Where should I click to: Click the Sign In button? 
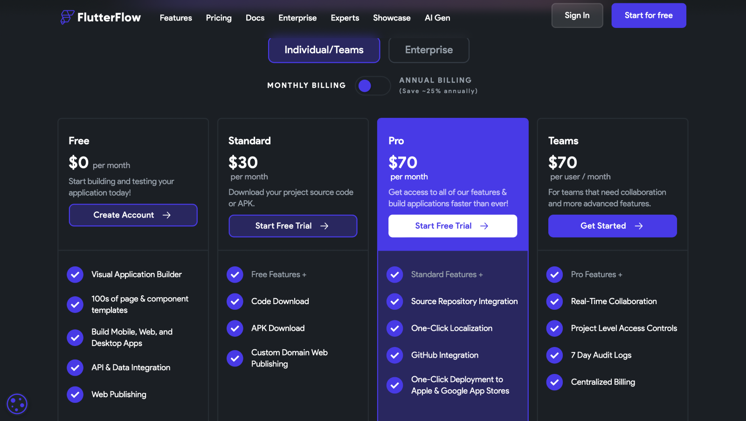[x=577, y=15]
